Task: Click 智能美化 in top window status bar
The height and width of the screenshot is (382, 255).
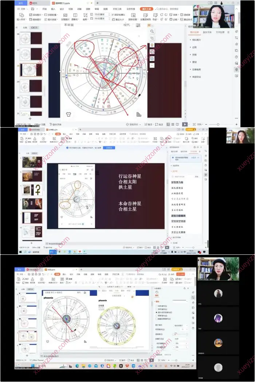Action: pos(132,124)
